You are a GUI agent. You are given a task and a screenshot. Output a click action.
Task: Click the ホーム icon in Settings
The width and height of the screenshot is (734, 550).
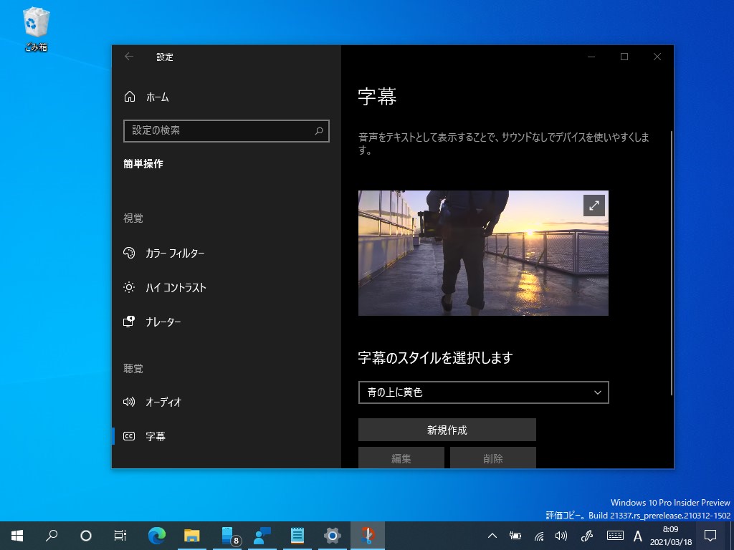(129, 97)
